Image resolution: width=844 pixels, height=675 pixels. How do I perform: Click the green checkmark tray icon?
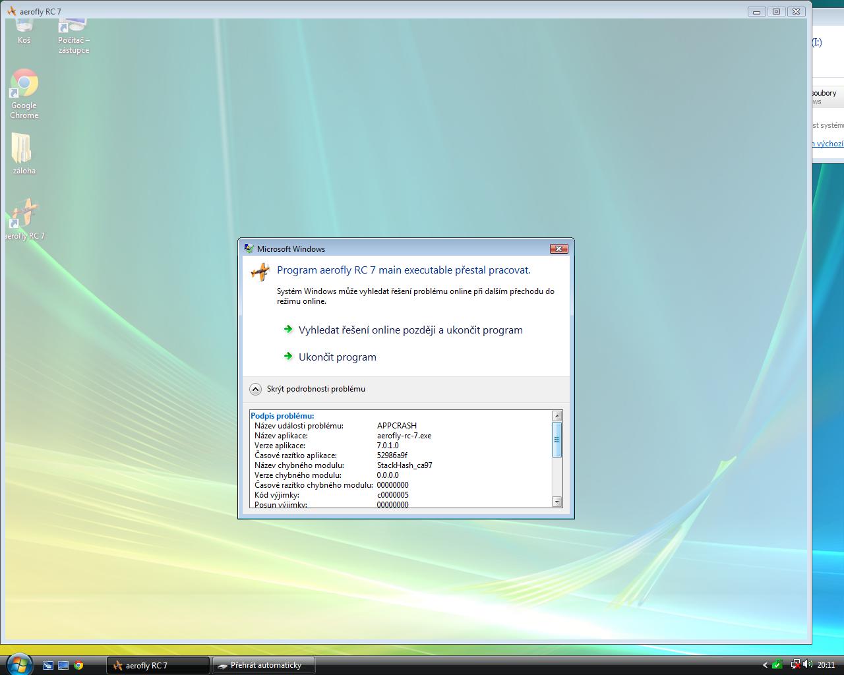click(x=779, y=664)
